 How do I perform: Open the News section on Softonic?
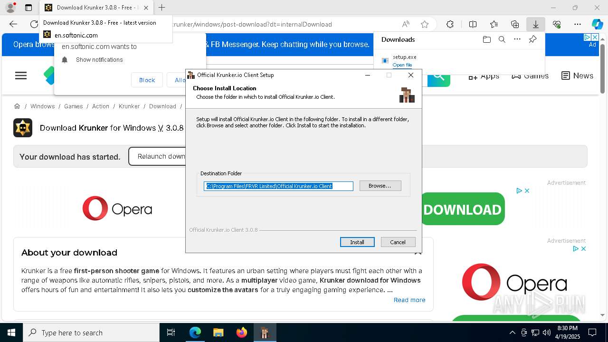[x=577, y=76]
